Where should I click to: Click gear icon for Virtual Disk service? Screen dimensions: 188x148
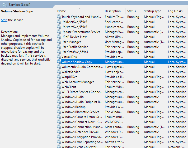pos(59,57)
